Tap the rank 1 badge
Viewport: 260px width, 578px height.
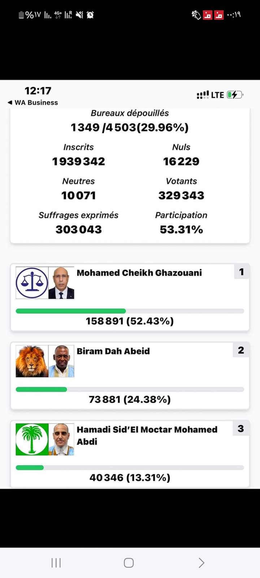(241, 272)
